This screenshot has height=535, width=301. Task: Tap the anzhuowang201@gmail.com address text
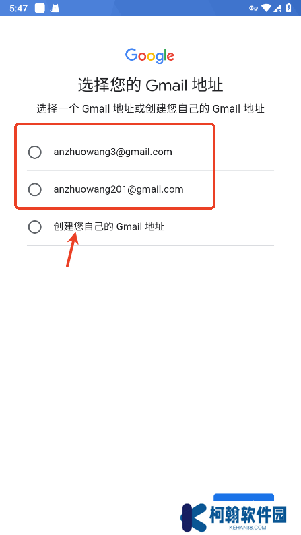pyautogui.click(x=119, y=189)
